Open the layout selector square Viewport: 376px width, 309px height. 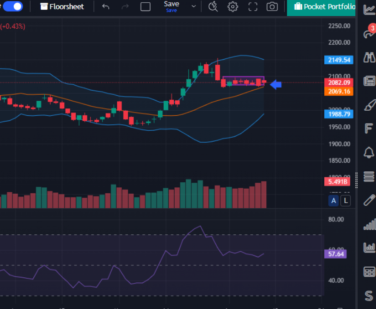pyautogui.click(x=145, y=7)
